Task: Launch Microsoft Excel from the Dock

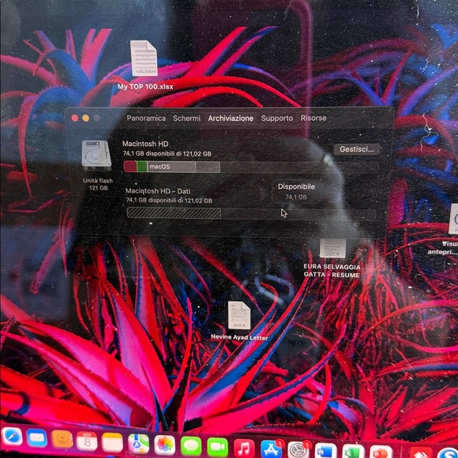Action: click(354, 452)
